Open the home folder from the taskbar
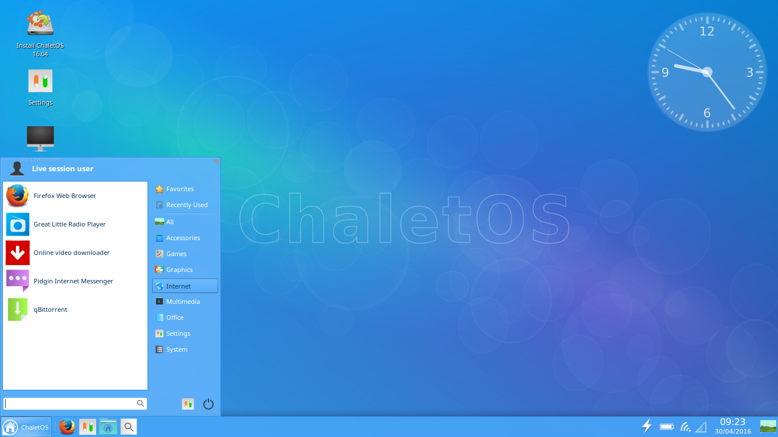This screenshot has height=437, width=778. (108, 427)
